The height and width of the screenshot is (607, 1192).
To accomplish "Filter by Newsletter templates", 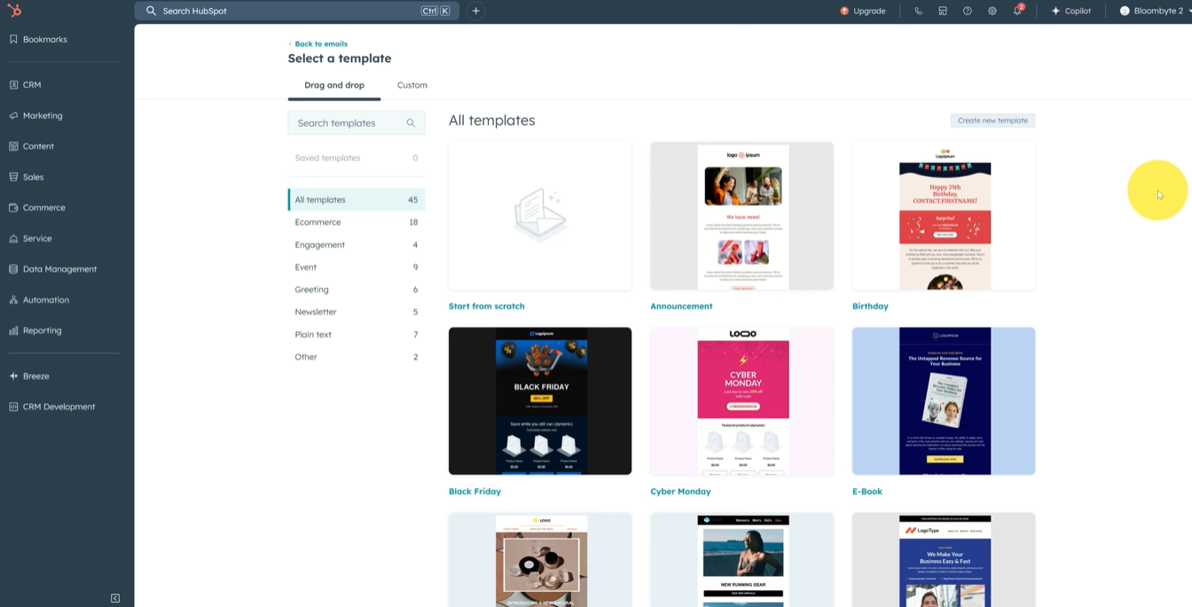I will pyautogui.click(x=356, y=312).
